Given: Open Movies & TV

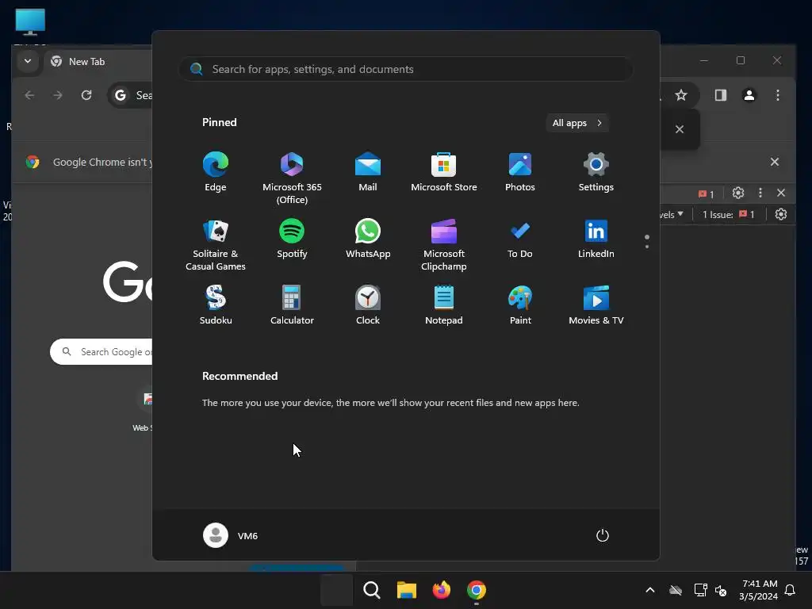Looking at the screenshot, I should point(596,305).
